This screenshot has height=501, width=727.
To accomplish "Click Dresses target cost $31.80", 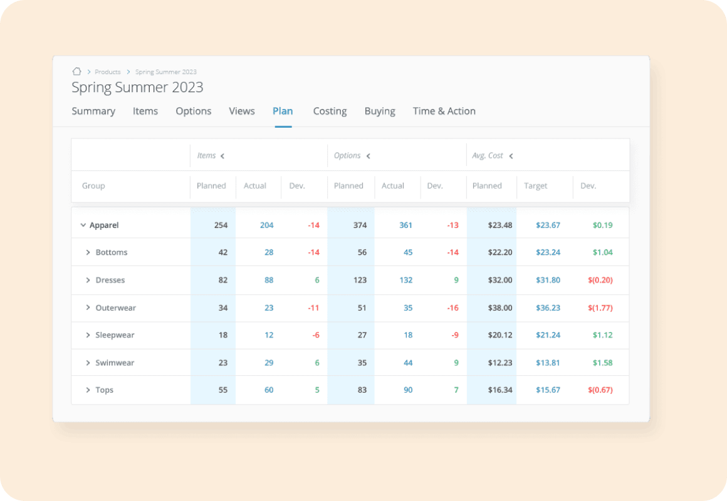I will pos(548,280).
